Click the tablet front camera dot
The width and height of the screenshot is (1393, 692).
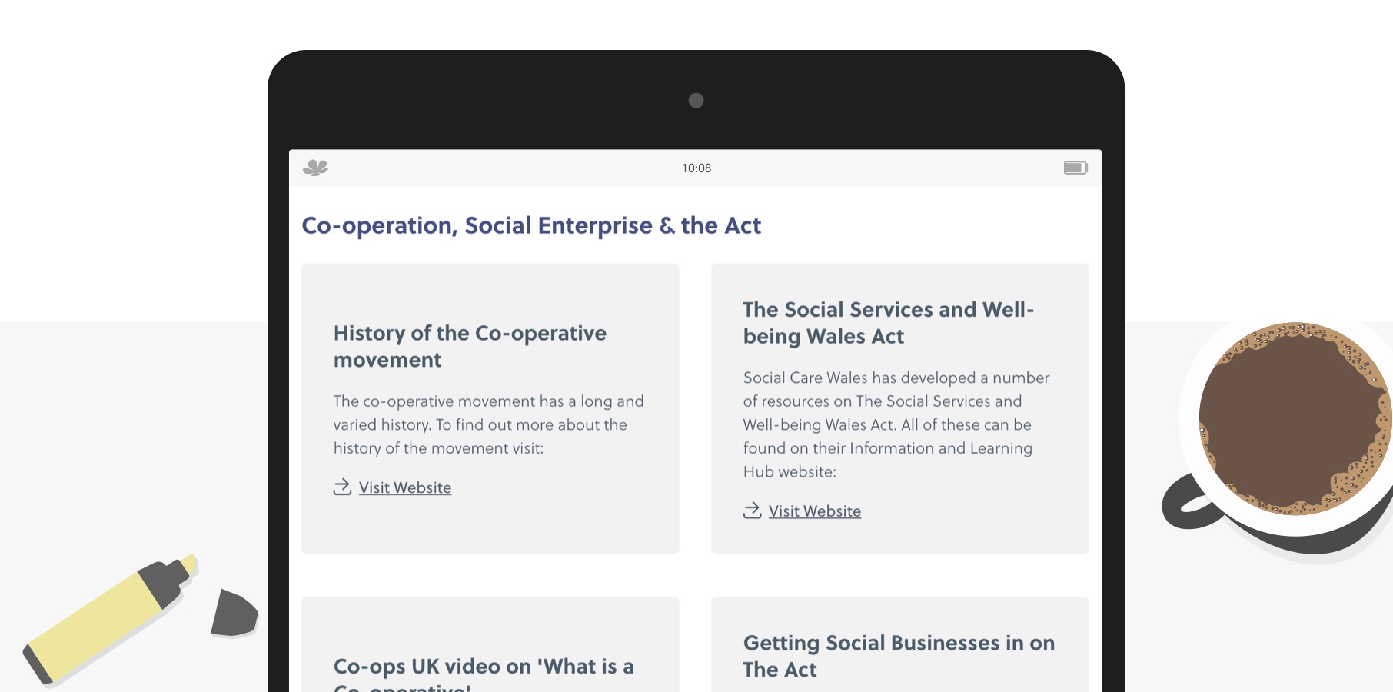pyautogui.click(x=696, y=101)
